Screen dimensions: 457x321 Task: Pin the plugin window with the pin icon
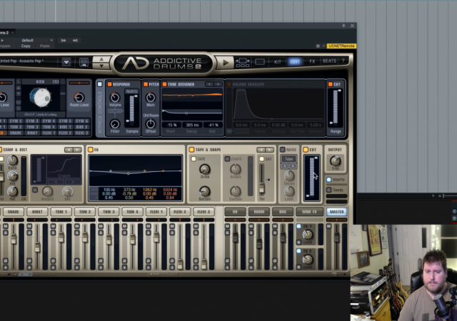[343, 26]
